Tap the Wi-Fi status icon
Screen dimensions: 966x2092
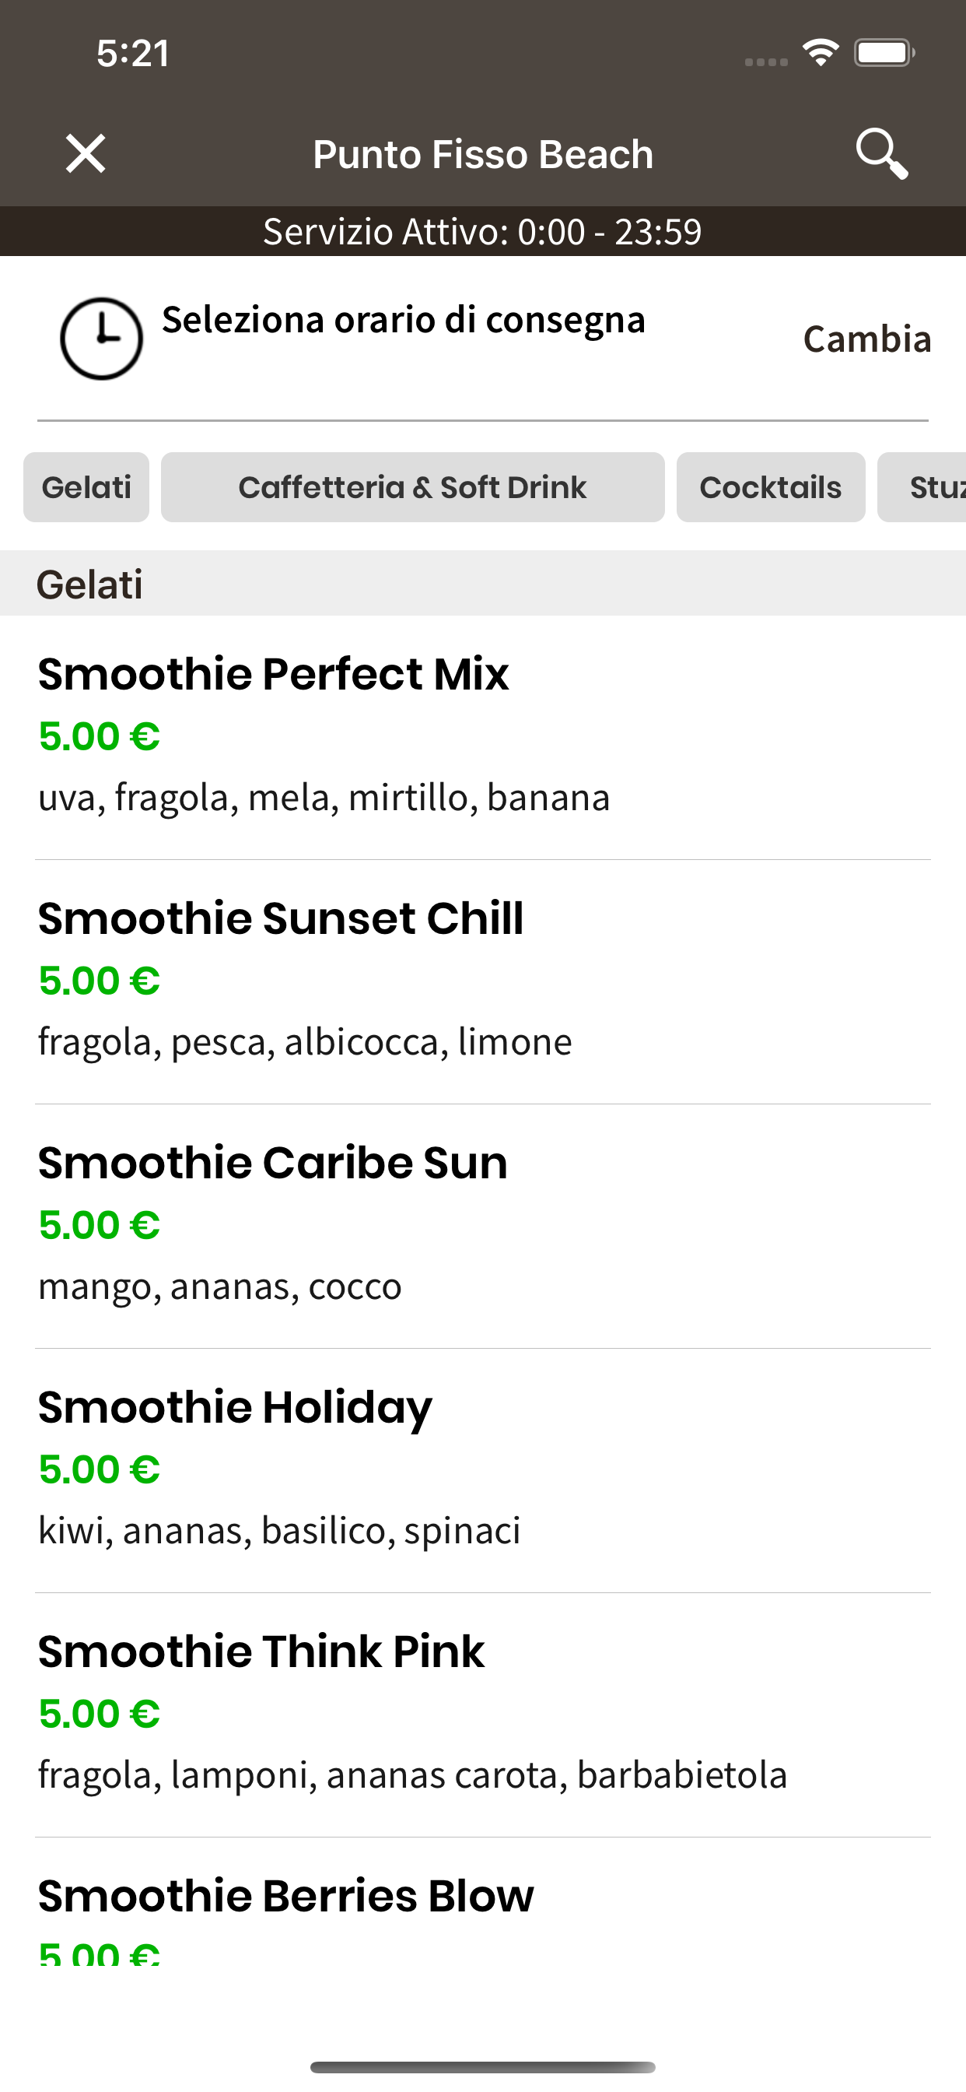coord(821,53)
